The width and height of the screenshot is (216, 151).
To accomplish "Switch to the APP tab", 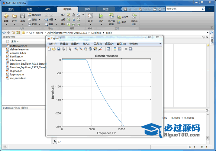I will click(x=48, y=9).
